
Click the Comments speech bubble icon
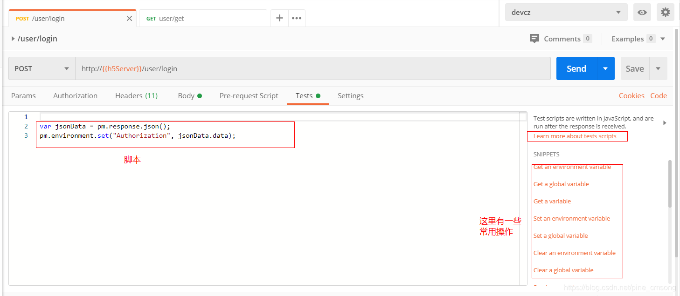(x=534, y=39)
